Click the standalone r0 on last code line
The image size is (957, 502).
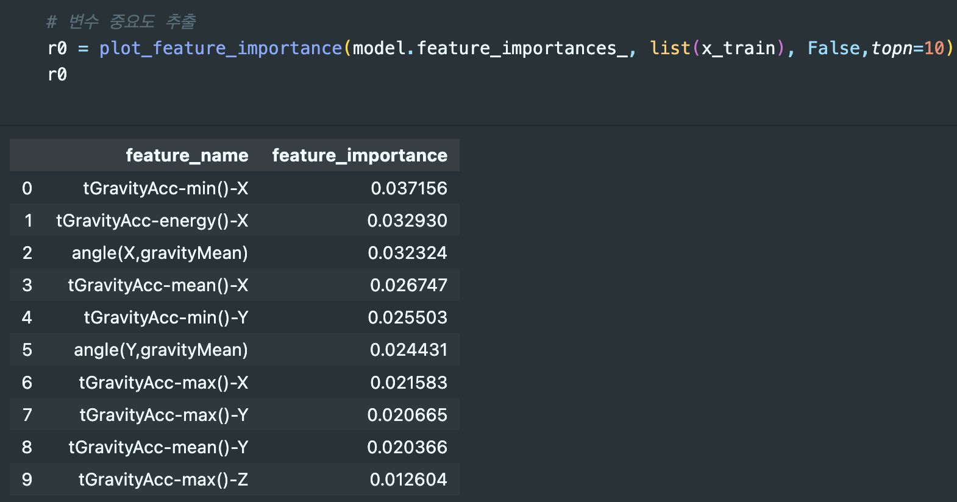click(x=57, y=74)
